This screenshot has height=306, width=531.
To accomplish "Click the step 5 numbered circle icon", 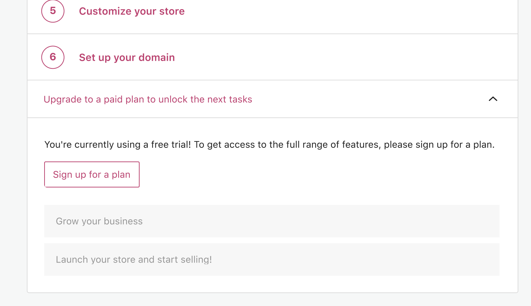I will (x=53, y=11).
